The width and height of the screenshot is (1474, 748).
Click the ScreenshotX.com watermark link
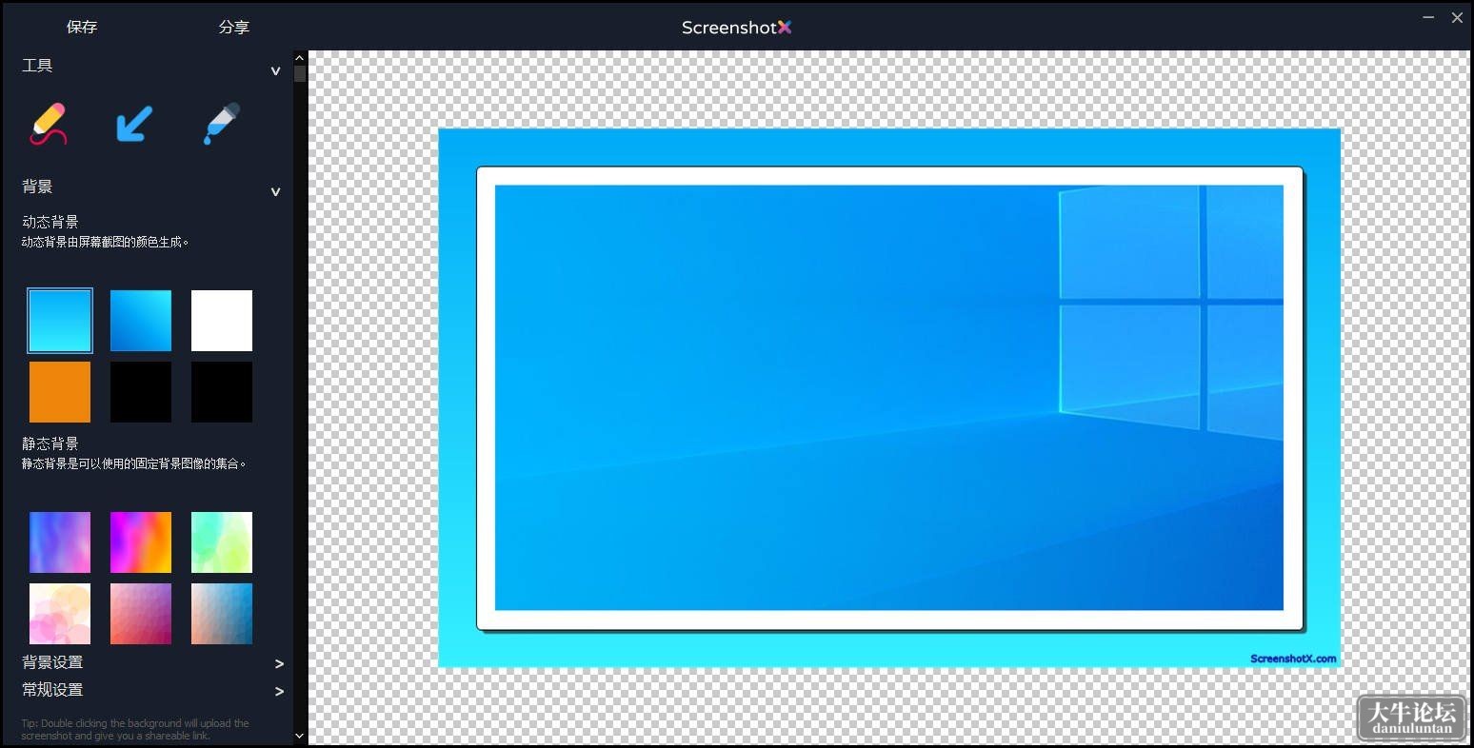click(x=1293, y=659)
